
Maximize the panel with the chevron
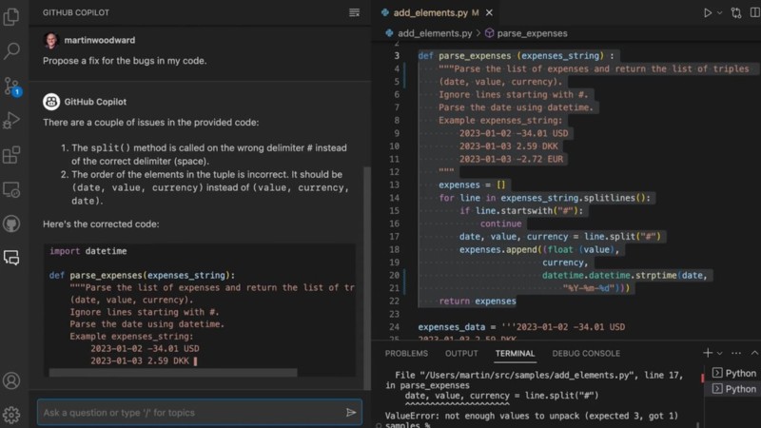754,353
